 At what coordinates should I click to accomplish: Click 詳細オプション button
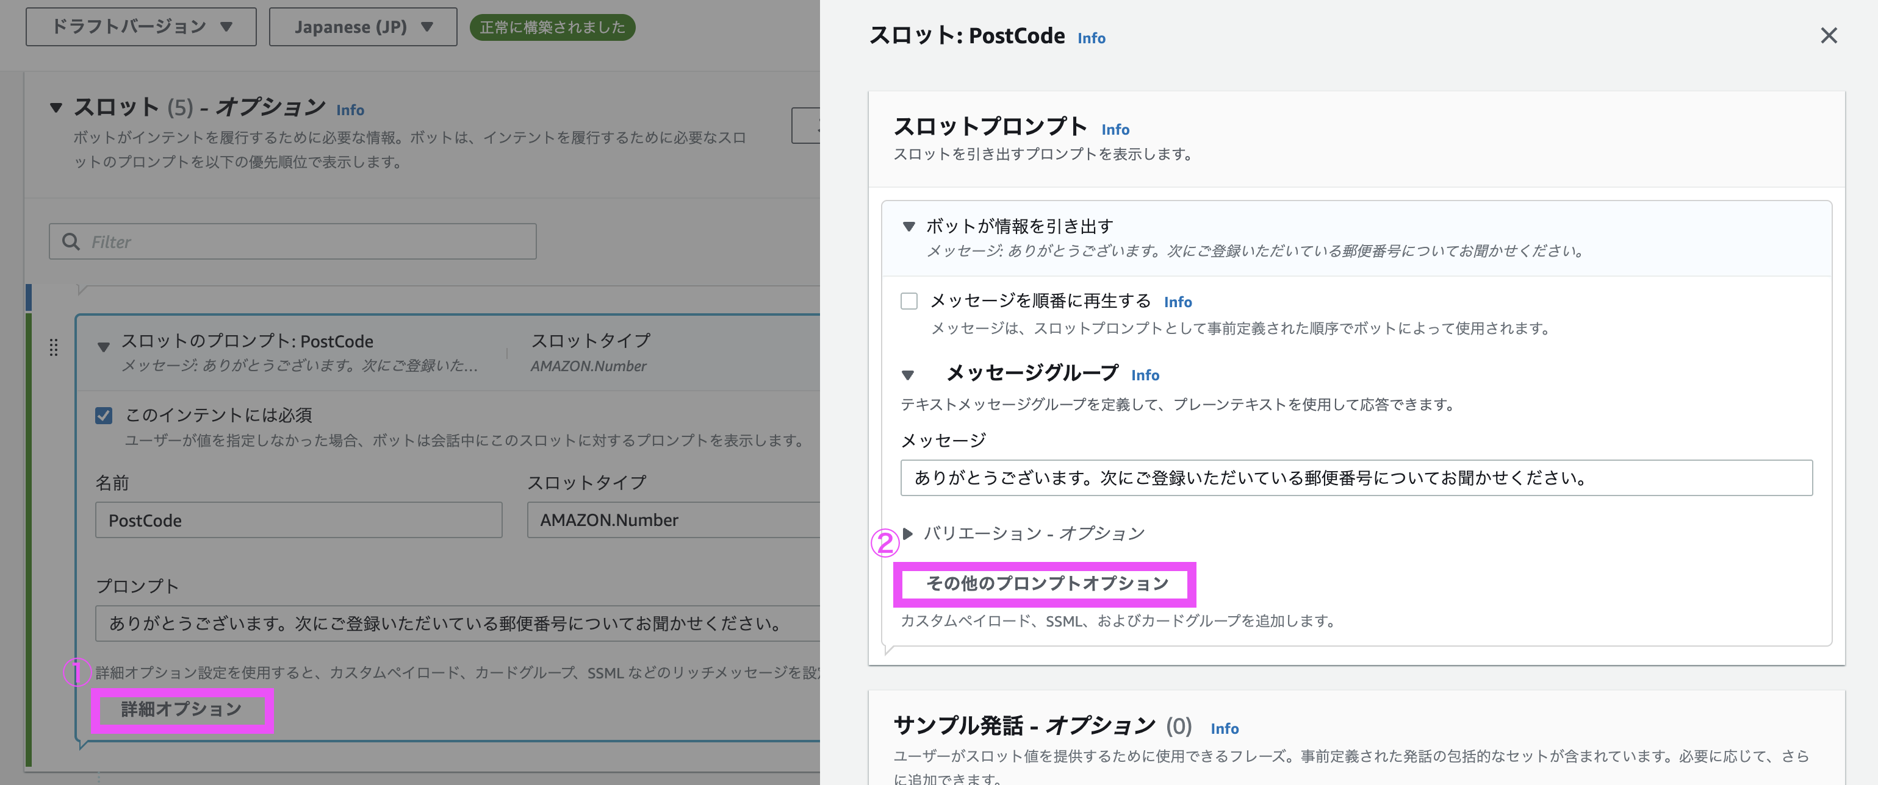pyautogui.click(x=182, y=709)
